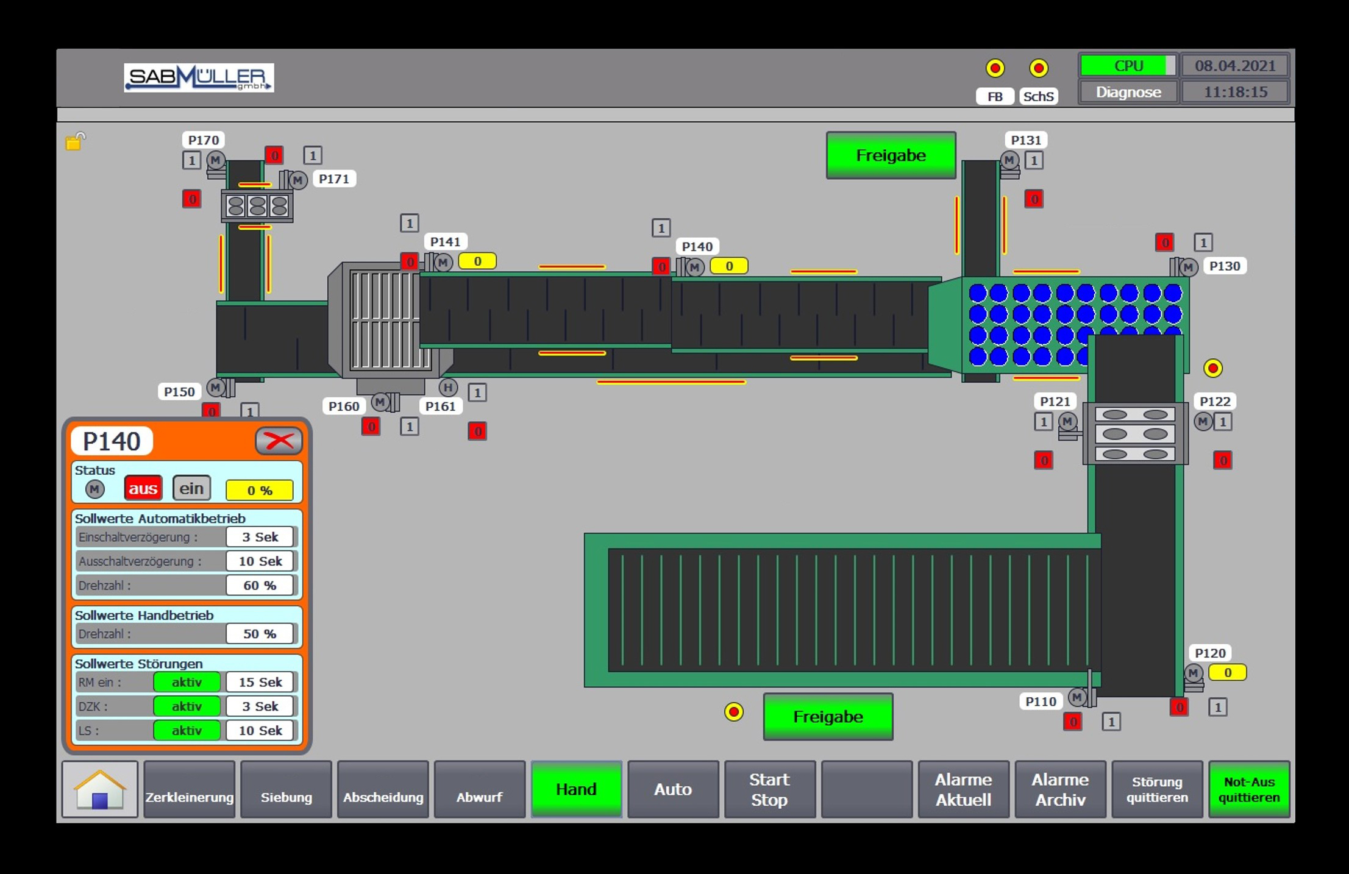Image resolution: width=1349 pixels, height=874 pixels.
Task: Open the Abwurf screen
Action: (x=480, y=789)
